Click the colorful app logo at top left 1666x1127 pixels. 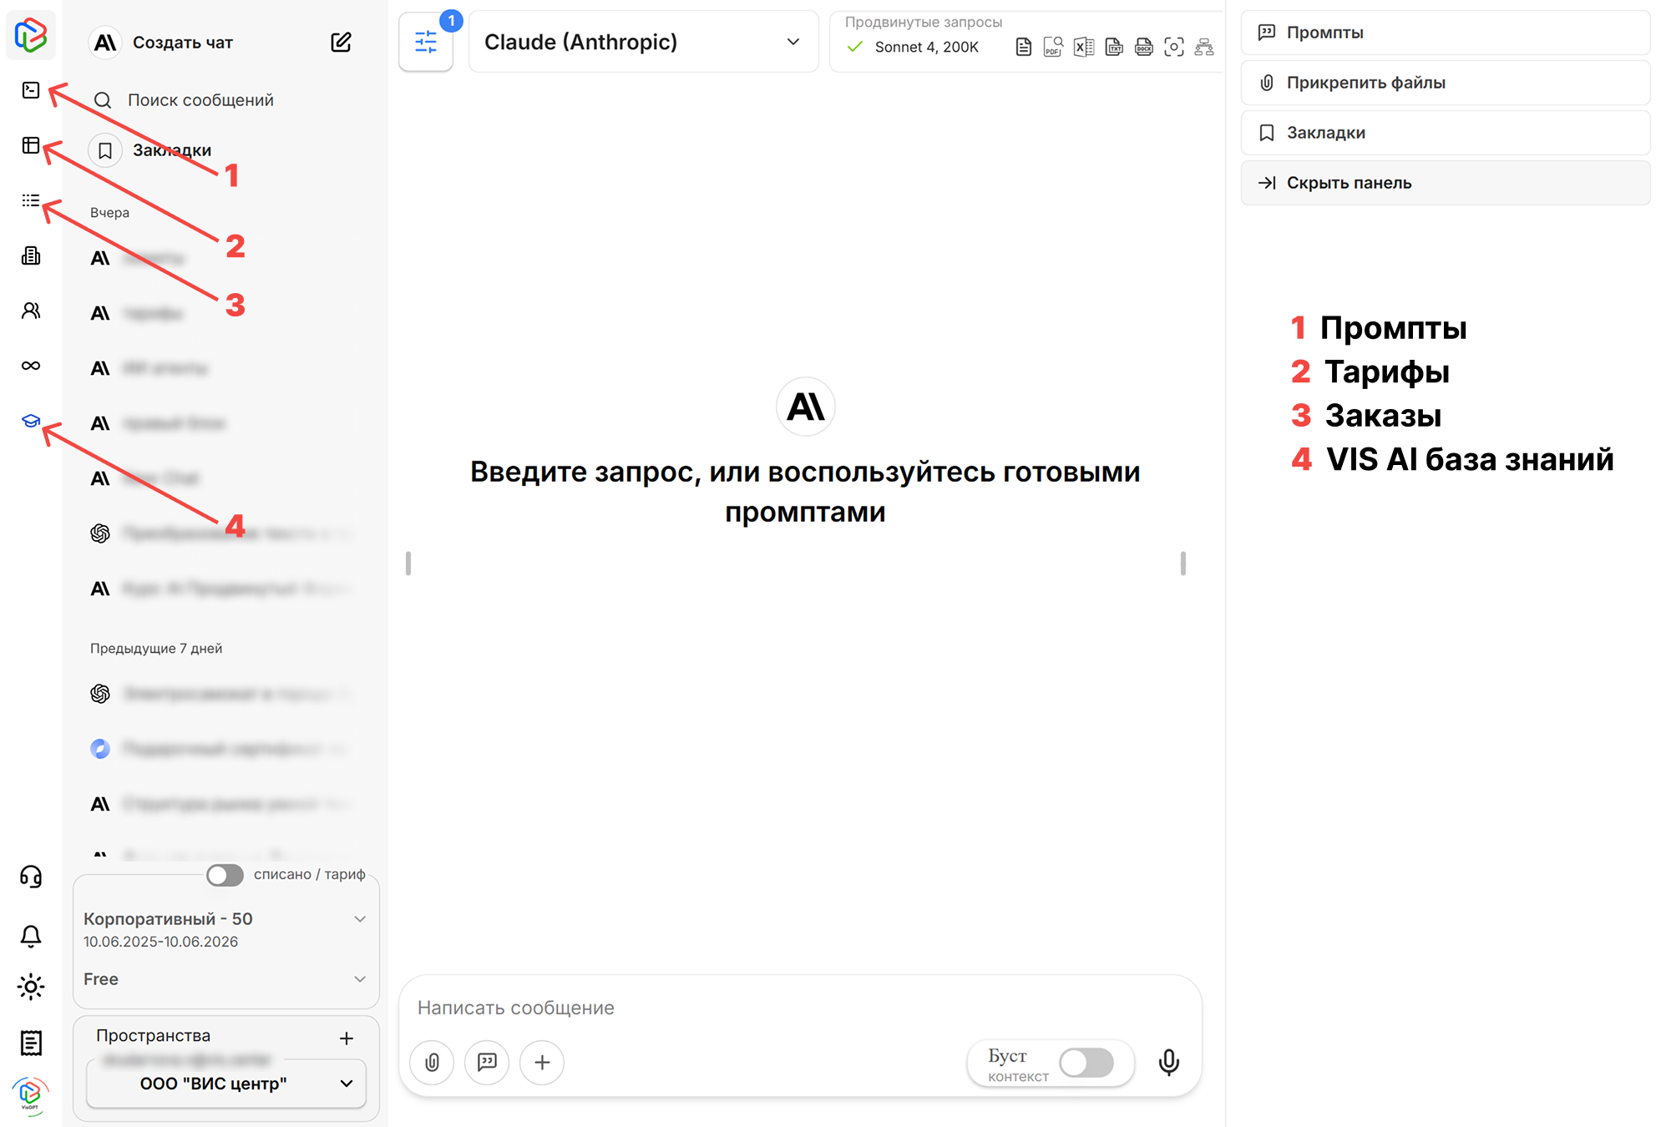pyautogui.click(x=31, y=35)
